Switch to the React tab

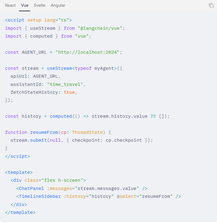coord(10,5)
